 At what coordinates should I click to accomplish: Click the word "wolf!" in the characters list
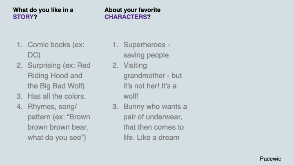tap(132, 96)
